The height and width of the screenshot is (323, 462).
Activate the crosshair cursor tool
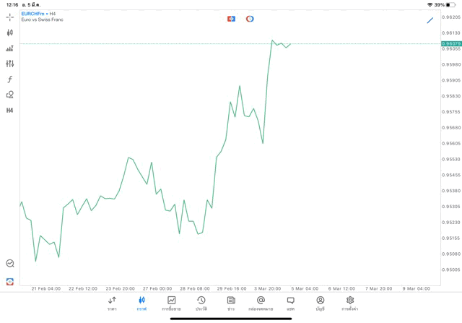coord(10,17)
